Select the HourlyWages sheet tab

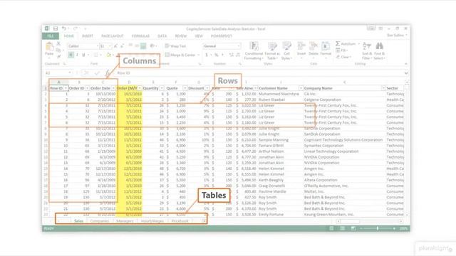152,221
